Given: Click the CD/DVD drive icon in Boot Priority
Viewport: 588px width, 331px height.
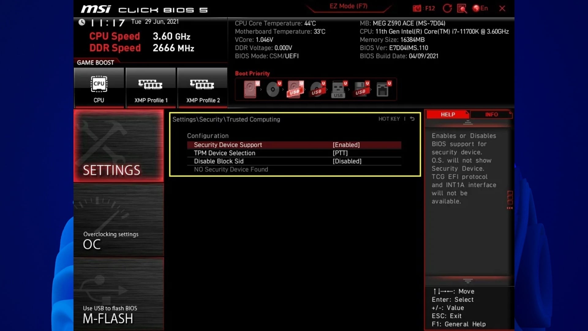Looking at the screenshot, I should pyautogui.click(x=273, y=89).
